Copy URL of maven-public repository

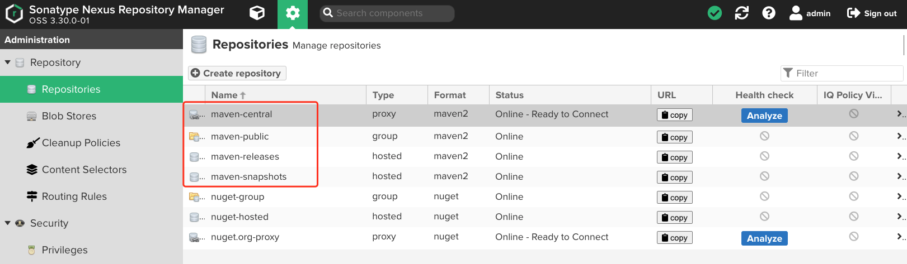tap(675, 137)
